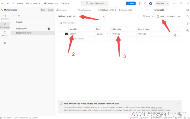The image size is (190, 119).
Task: Open the History sidebar section
Action: [x=5, y=34]
